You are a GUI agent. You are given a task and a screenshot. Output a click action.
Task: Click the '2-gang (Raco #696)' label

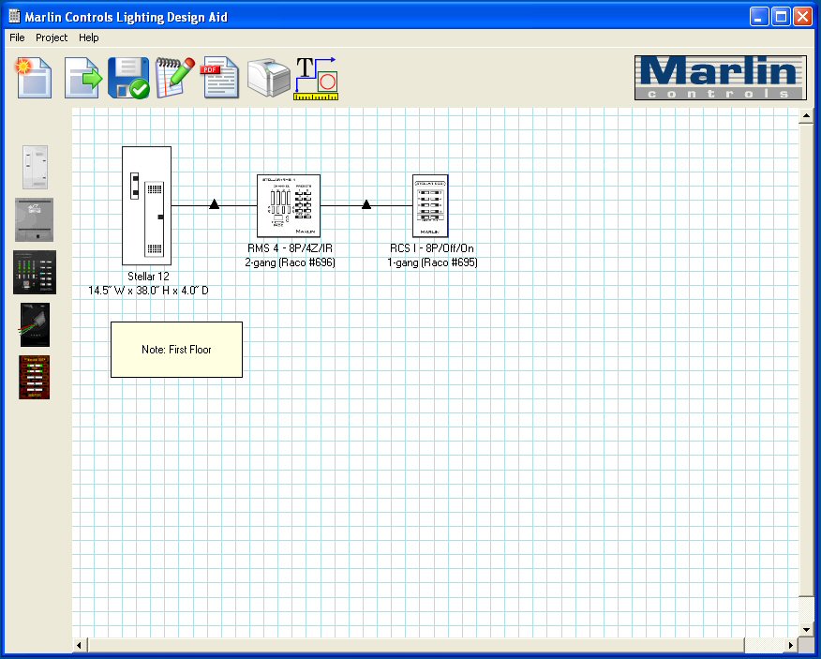pos(291,262)
